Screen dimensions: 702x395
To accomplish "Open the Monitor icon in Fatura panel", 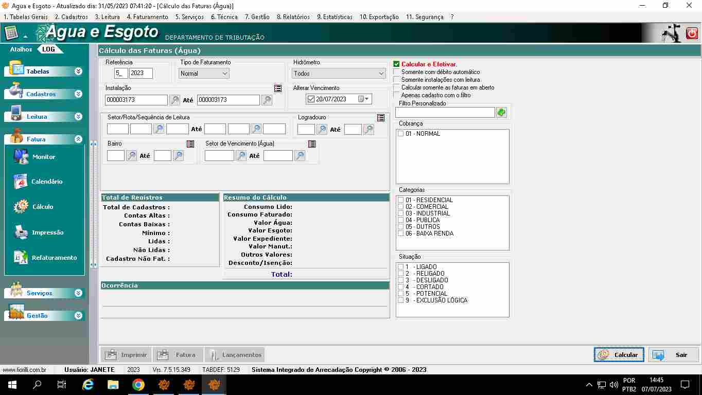I will (x=21, y=157).
